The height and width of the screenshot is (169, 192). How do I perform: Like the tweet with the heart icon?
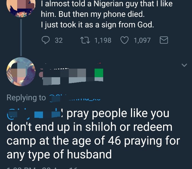(124, 40)
